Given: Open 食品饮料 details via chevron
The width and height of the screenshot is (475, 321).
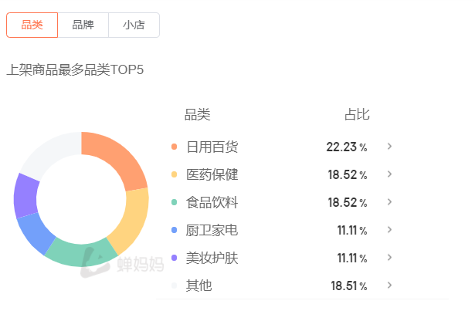Looking at the screenshot, I should tap(389, 202).
